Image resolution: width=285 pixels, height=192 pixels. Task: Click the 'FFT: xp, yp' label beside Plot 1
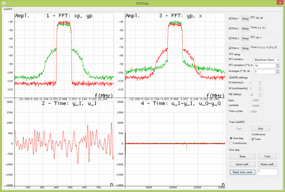pos(256,18)
